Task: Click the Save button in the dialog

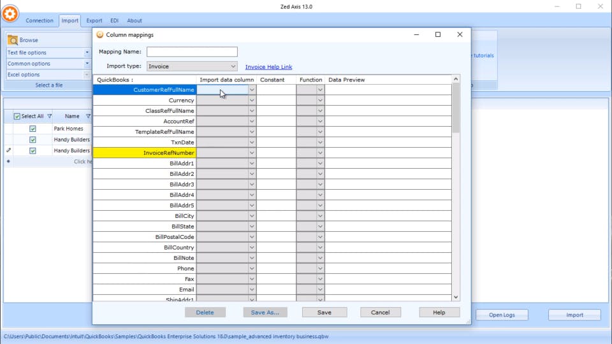Action: (x=324, y=312)
